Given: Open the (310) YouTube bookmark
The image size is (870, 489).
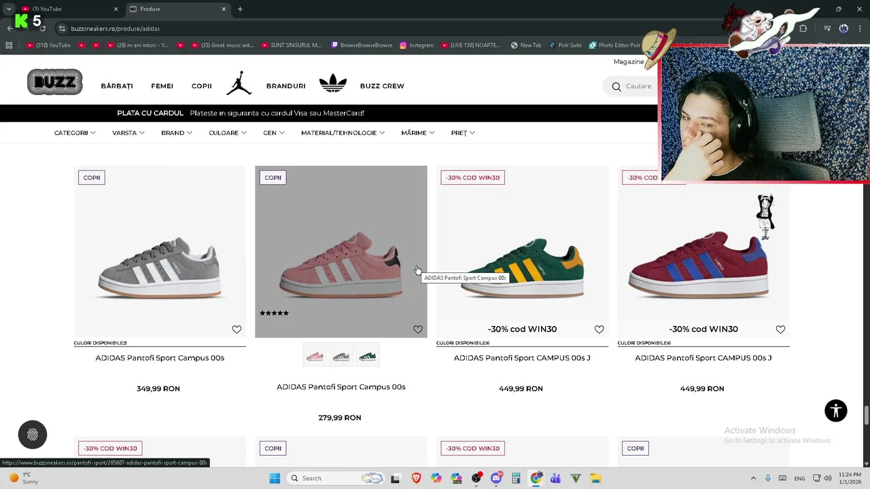Looking at the screenshot, I should tap(48, 46).
